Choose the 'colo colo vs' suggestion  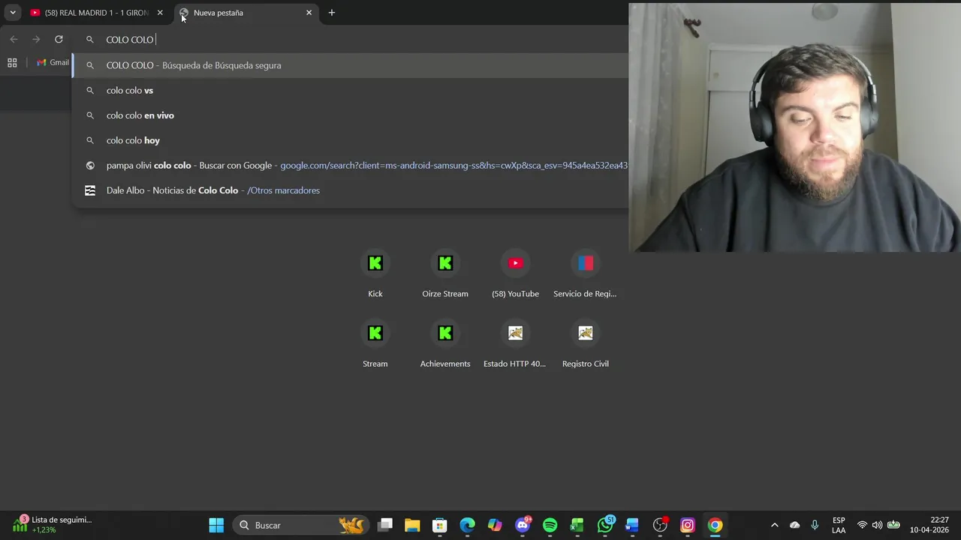point(350,90)
